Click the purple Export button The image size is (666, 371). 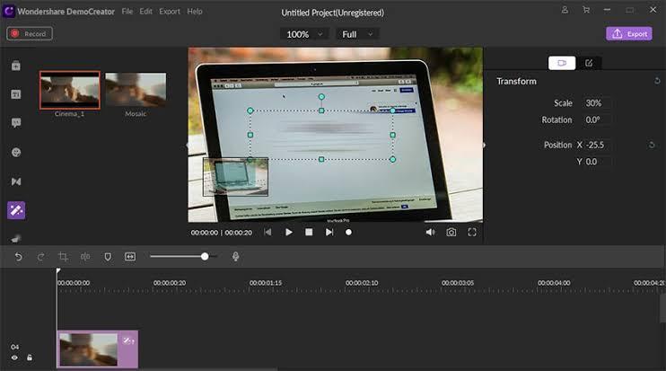(x=629, y=33)
